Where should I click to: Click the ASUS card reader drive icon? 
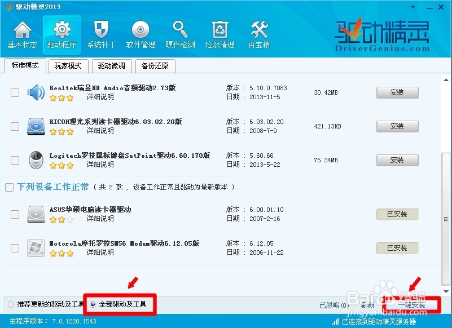point(36,214)
